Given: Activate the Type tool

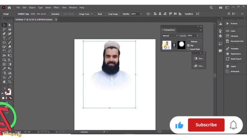Looking at the screenshot, I should 4,38.
